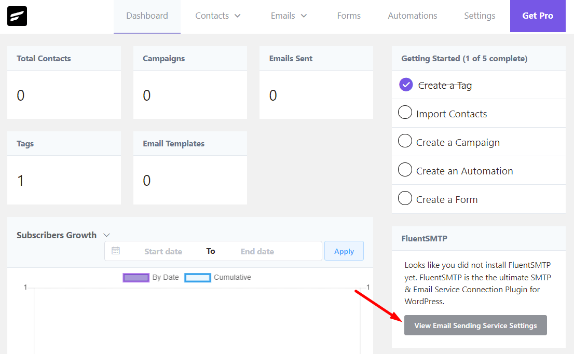Expand the Contacts menu chevron
This screenshot has height=354, width=574.
tap(238, 16)
